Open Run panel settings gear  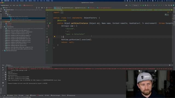170,65
